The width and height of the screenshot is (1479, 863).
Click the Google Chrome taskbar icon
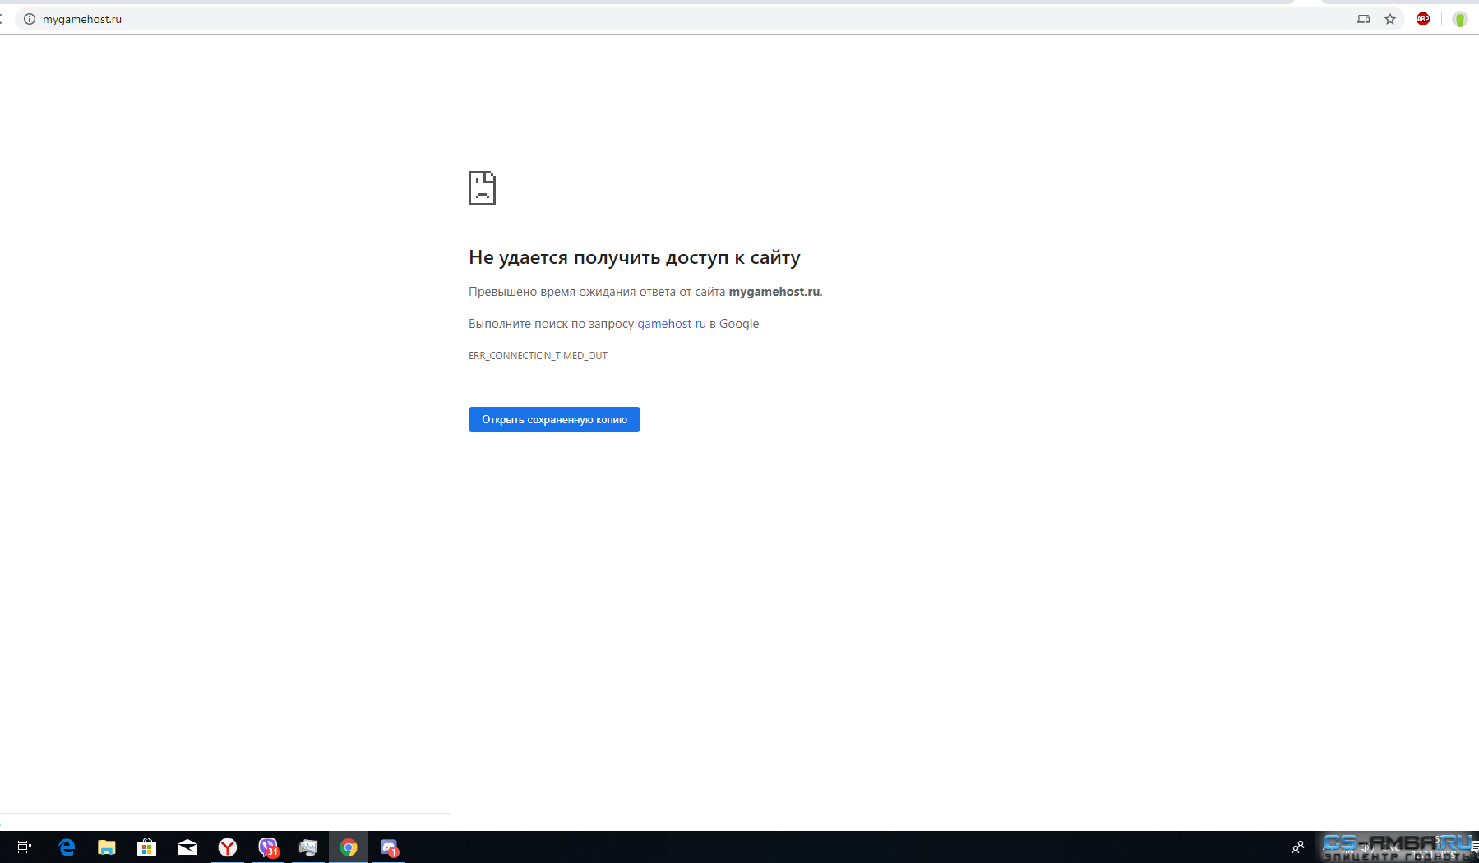pyautogui.click(x=349, y=847)
